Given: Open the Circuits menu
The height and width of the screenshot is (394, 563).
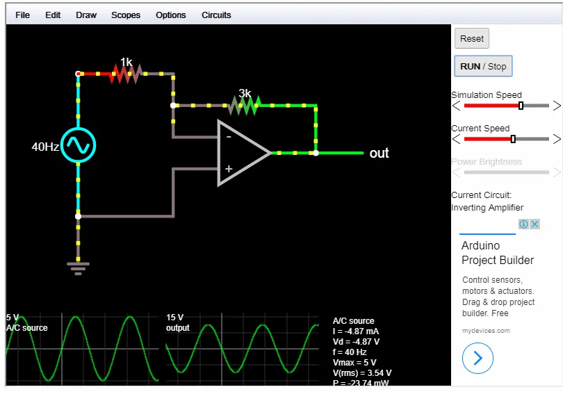Looking at the screenshot, I should pos(216,15).
